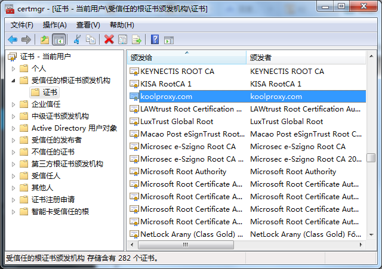Expand 受信任的发布者 node
The width and height of the screenshot is (382, 269).
coord(13,140)
